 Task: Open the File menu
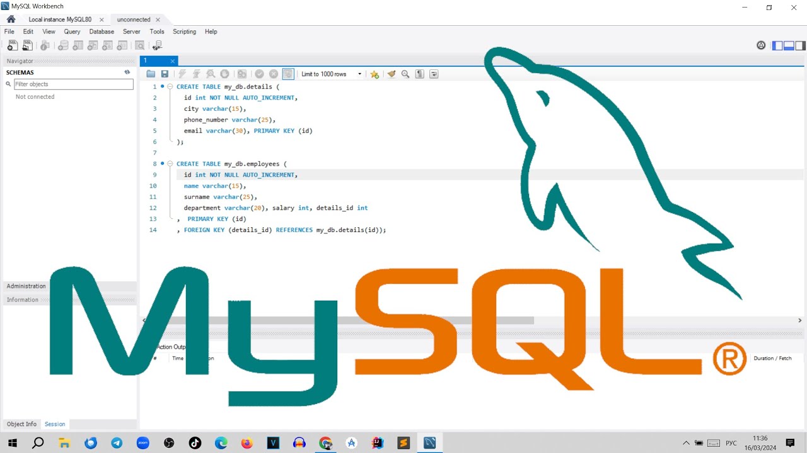point(9,31)
